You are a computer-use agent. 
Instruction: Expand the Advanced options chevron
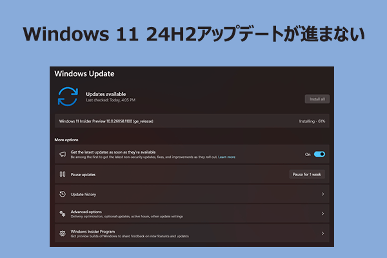[322, 213]
